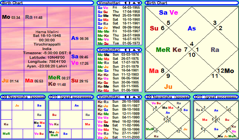The width and height of the screenshot is (239, 140).
Task: Click left arrow in bottom Vimshottari header
Action: point(126,97)
